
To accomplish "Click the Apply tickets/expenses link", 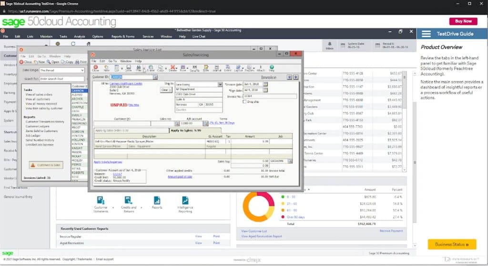I will coord(108,162).
